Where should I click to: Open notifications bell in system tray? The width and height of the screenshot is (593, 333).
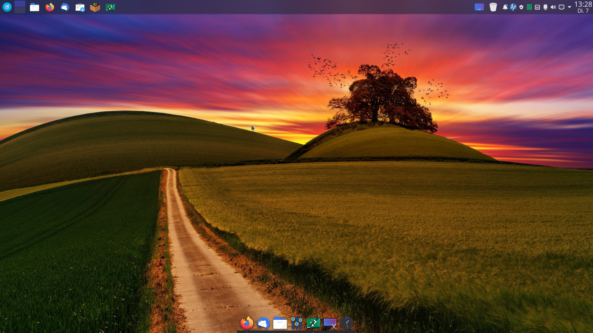tap(505, 7)
